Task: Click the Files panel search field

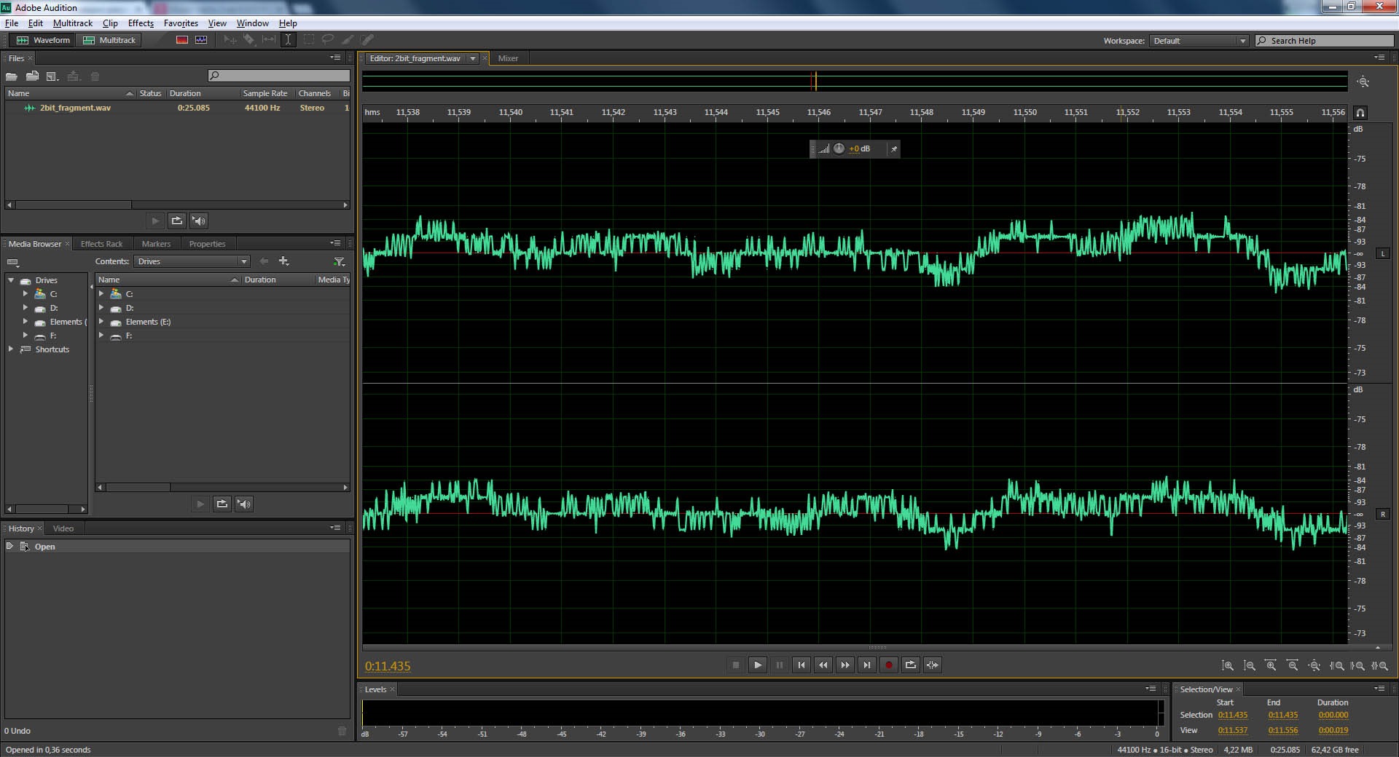Action: coord(279,76)
